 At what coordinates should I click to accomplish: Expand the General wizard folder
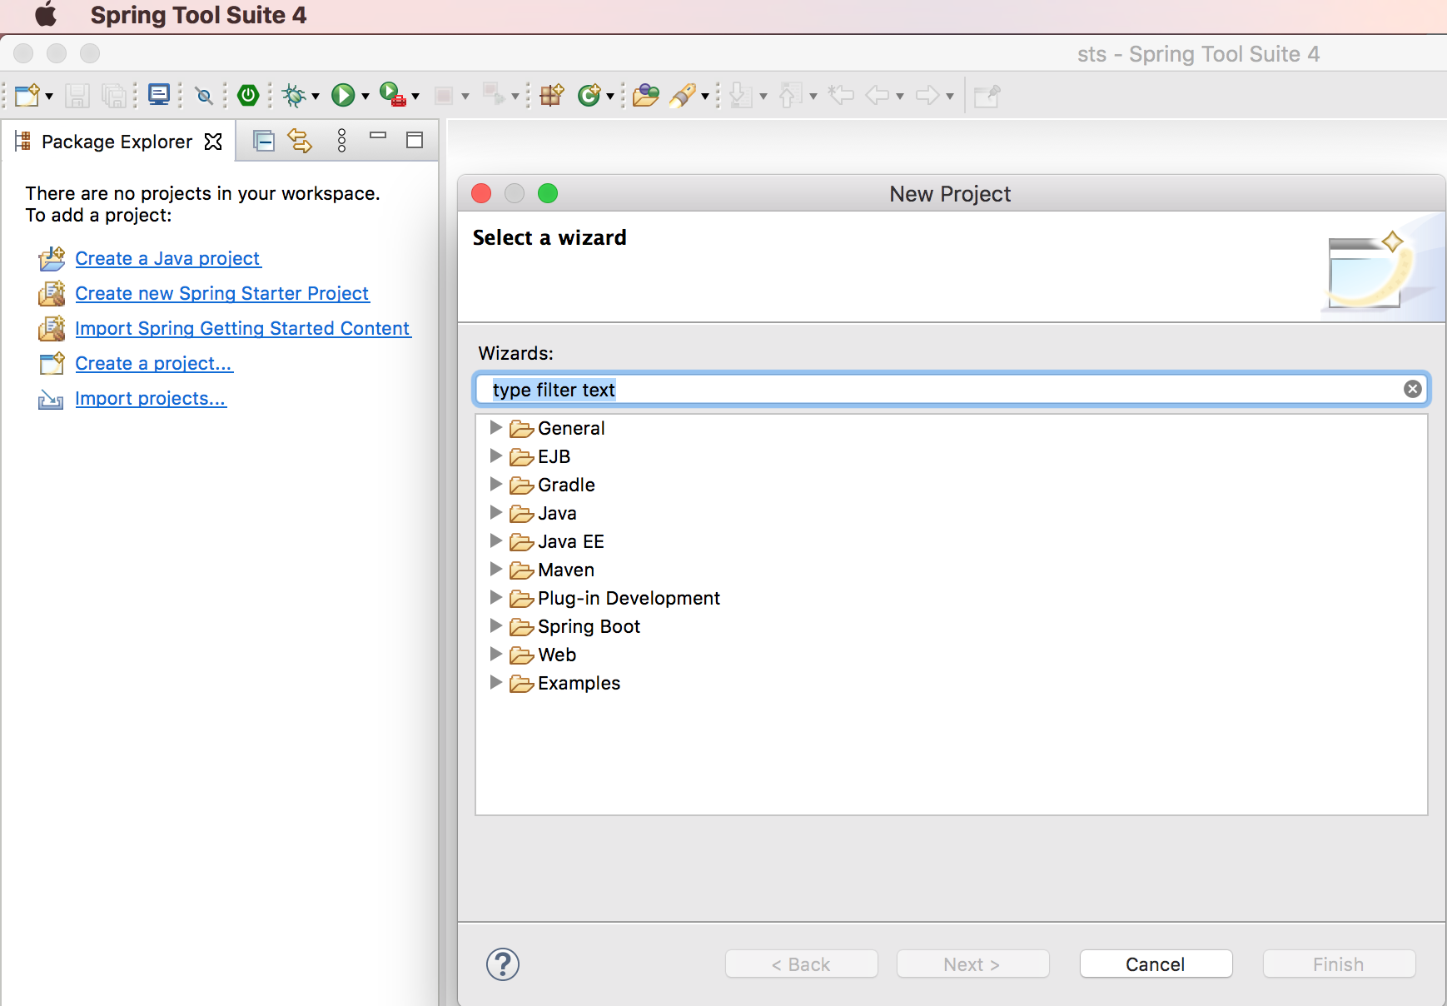point(495,427)
